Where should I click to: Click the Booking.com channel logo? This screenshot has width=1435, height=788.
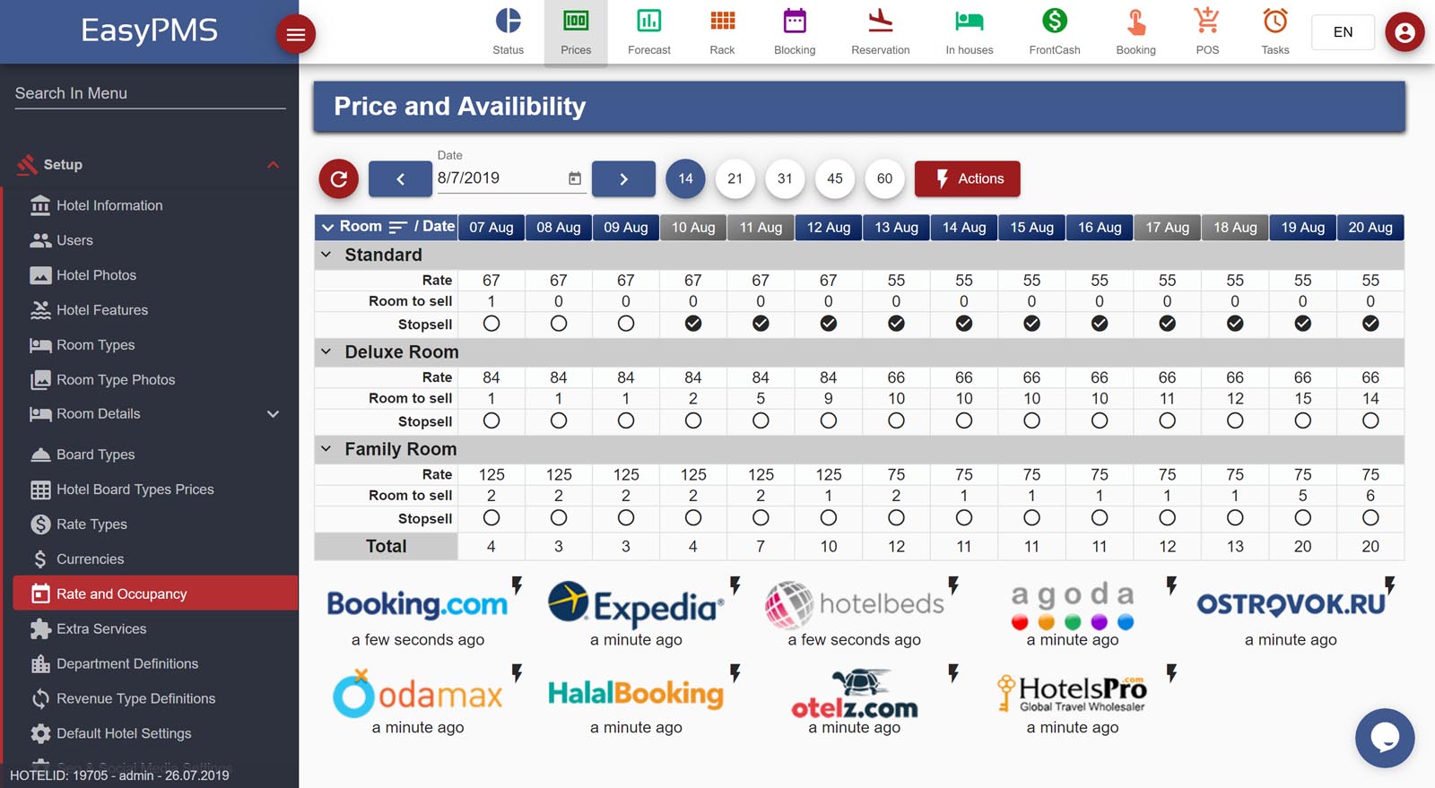point(417,604)
